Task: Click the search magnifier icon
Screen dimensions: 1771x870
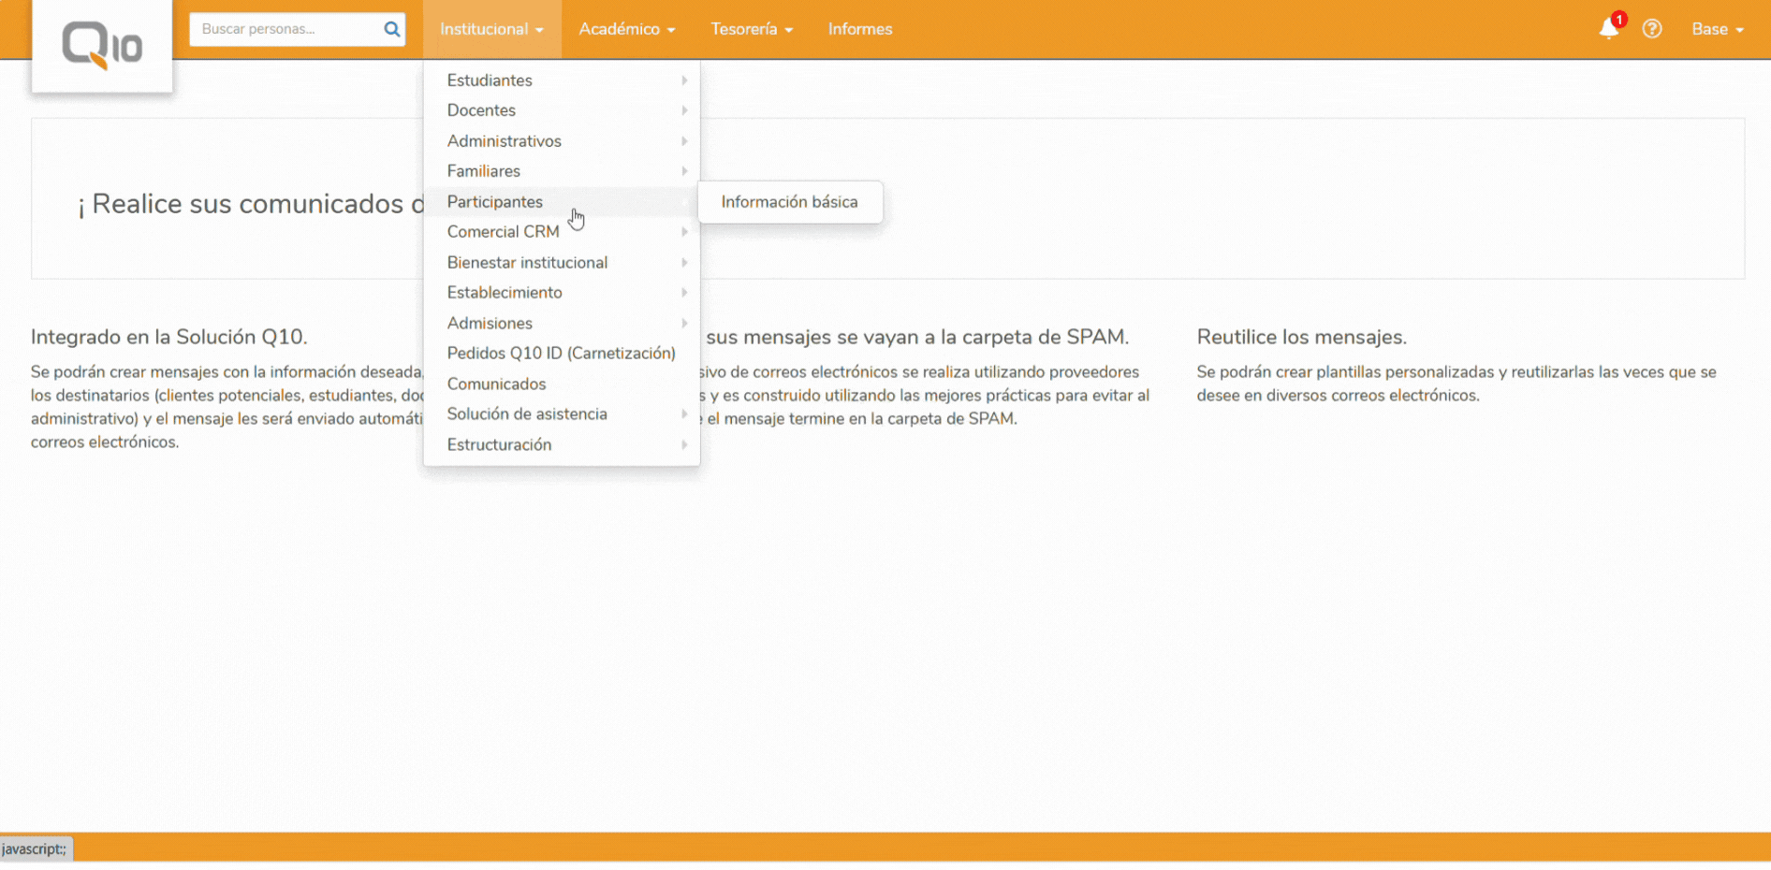Action: point(391,29)
